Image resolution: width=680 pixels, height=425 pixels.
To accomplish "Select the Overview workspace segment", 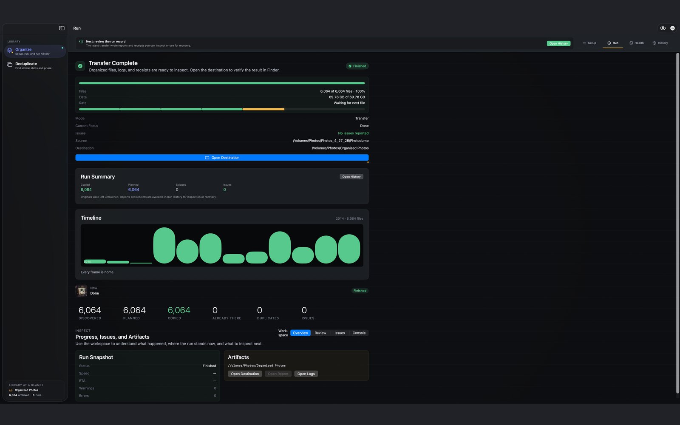I will tap(300, 333).
